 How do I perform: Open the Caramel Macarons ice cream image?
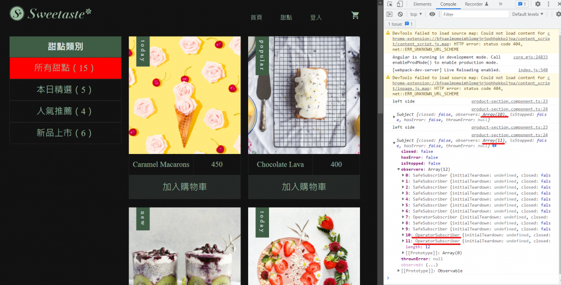[185, 95]
